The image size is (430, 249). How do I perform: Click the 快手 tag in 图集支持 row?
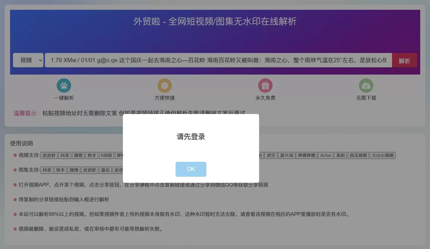[x=60, y=170]
